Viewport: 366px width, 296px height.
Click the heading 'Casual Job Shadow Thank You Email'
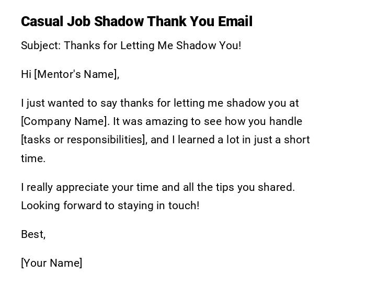point(136,21)
